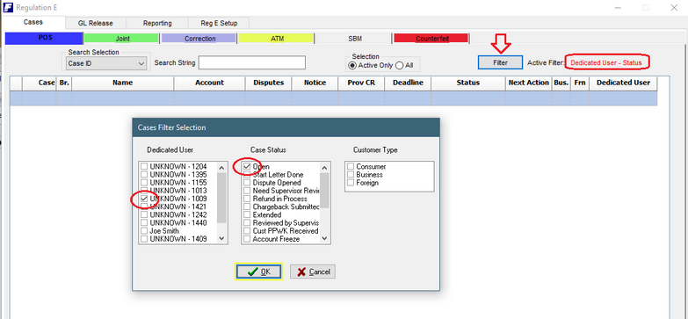Cancel the Cases Filter Selection dialog

(x=313, y=272)
